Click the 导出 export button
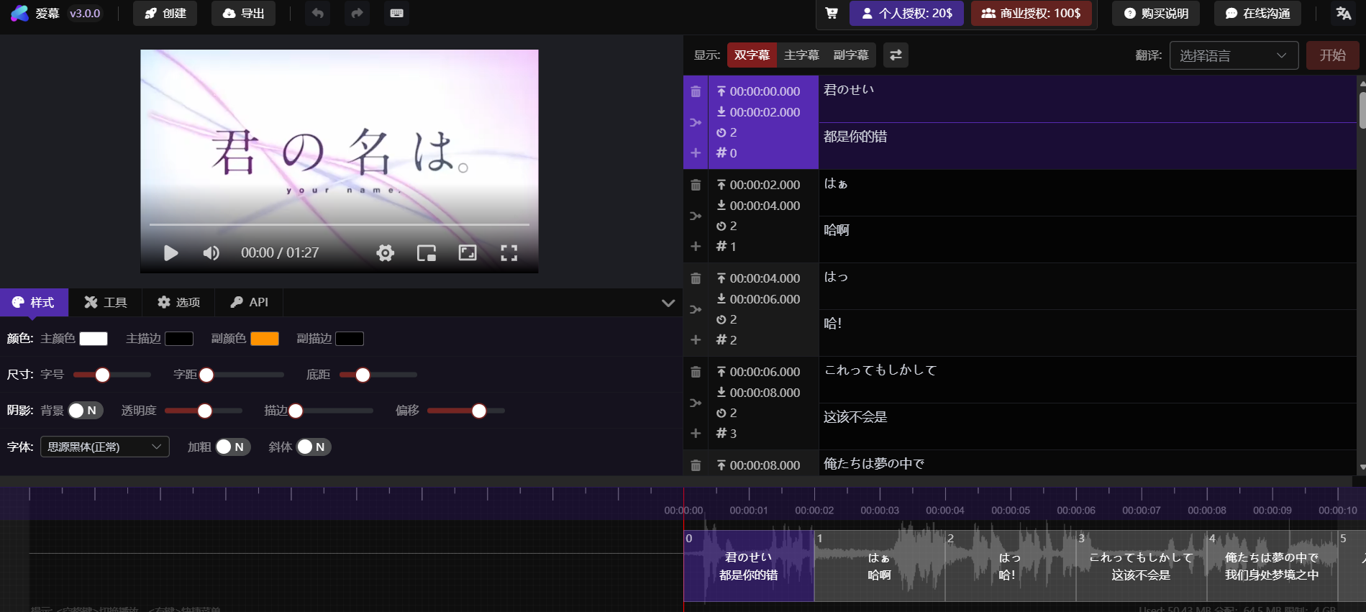1366x612 pixels. [x=243, y=13]
